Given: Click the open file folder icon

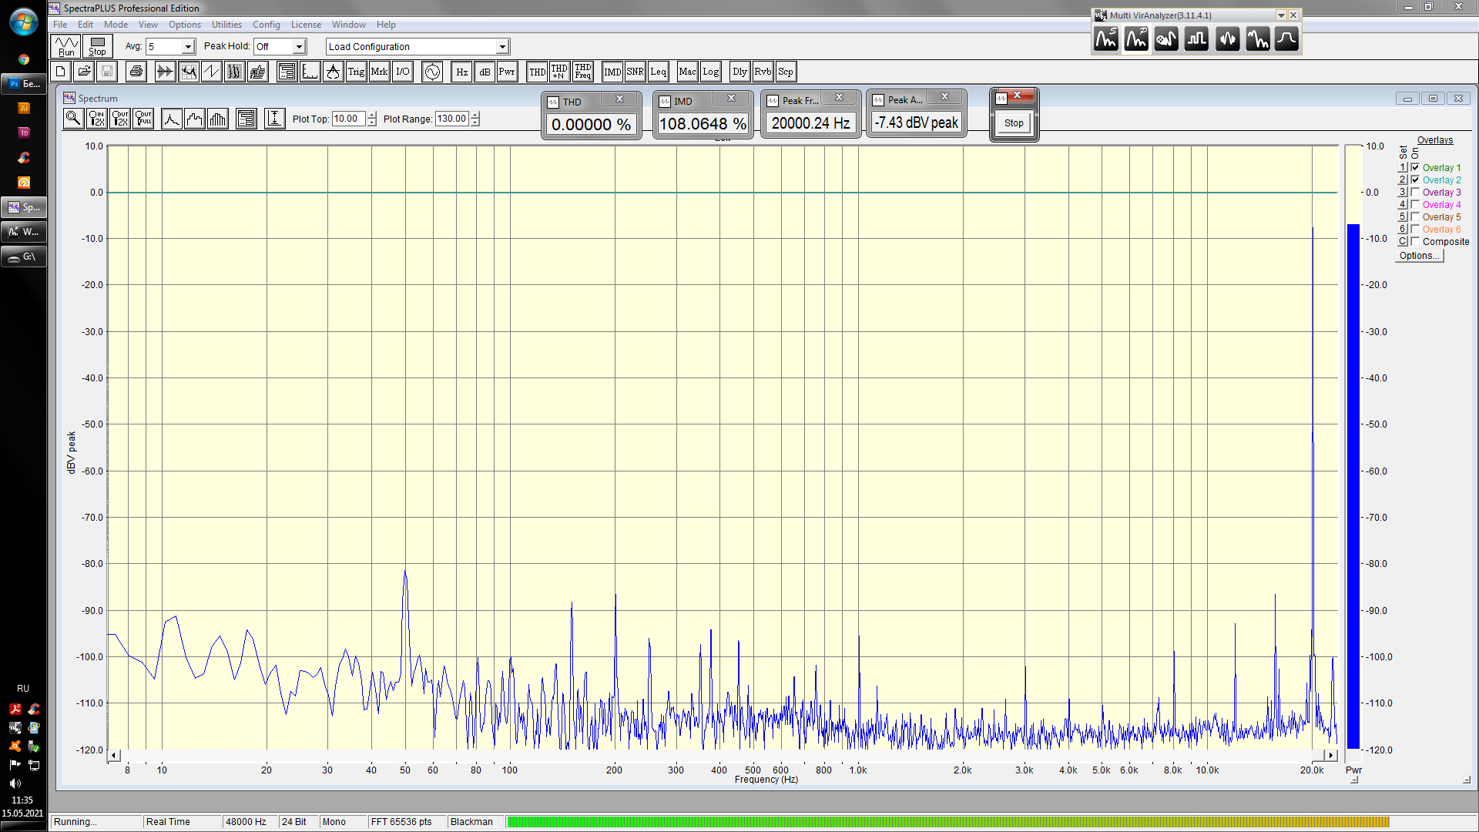Looking at the screenshot, I should pyautogui.click(x=84, y=72).
